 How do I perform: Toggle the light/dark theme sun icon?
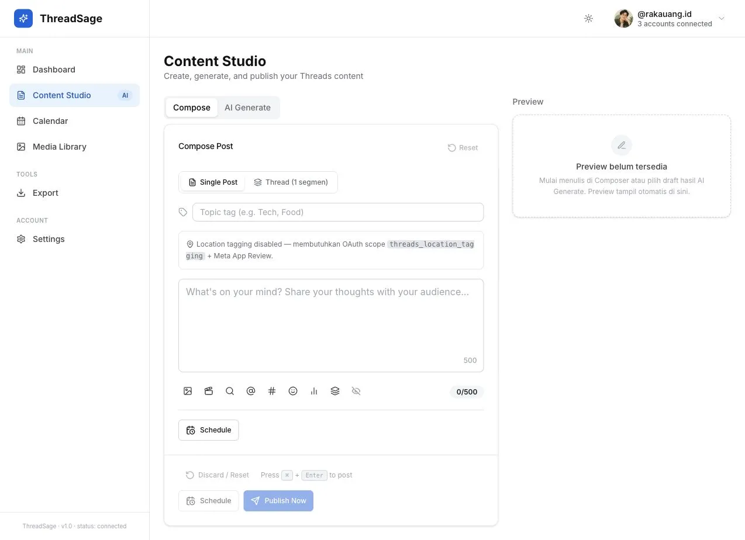click(x=589, y=19)
